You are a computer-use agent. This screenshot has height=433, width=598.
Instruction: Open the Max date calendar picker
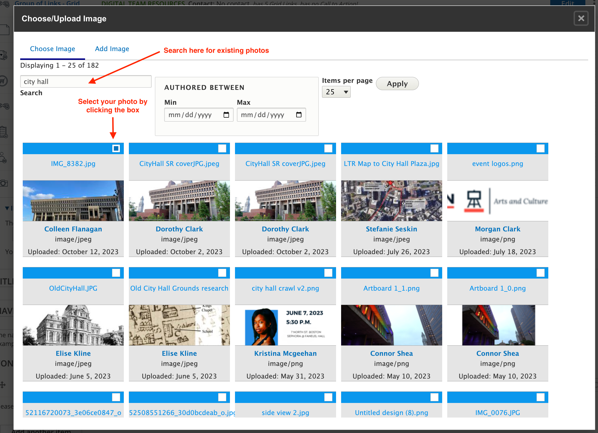(299, 115)
